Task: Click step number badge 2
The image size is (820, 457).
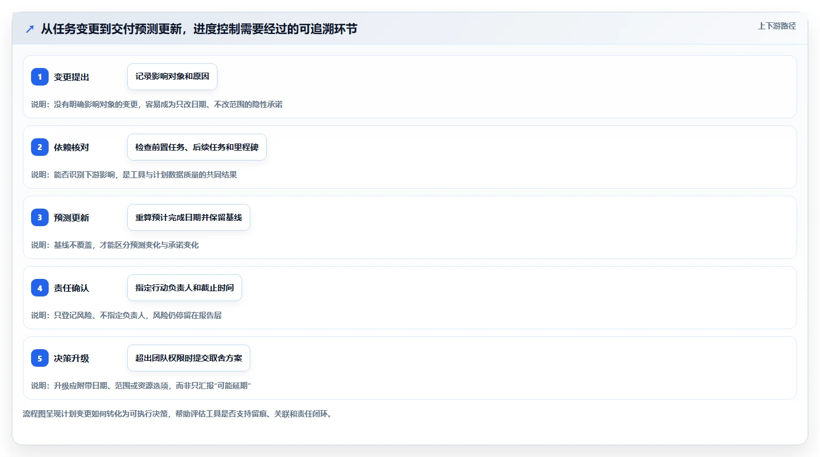Action: [x=40, y=147]
